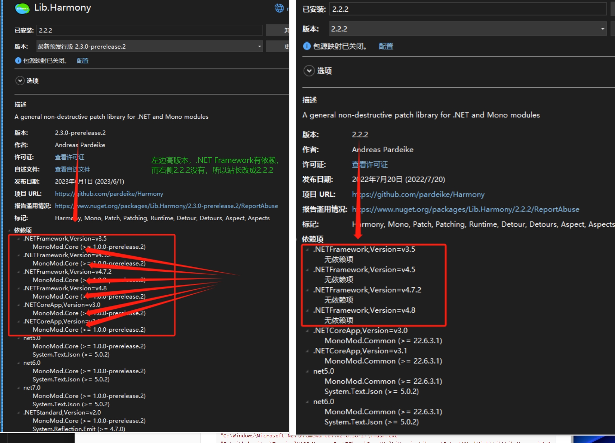Open left ReportAbuse link for 2.3.0-prerelease.2
This screenshot has width=615, height=443.
point(166,206)
